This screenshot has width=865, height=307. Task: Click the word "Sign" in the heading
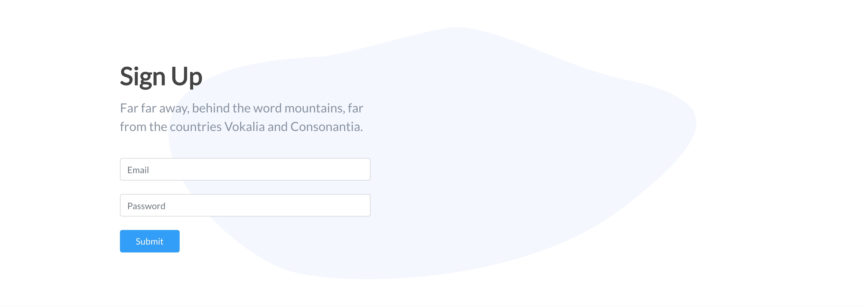(143, 77)
